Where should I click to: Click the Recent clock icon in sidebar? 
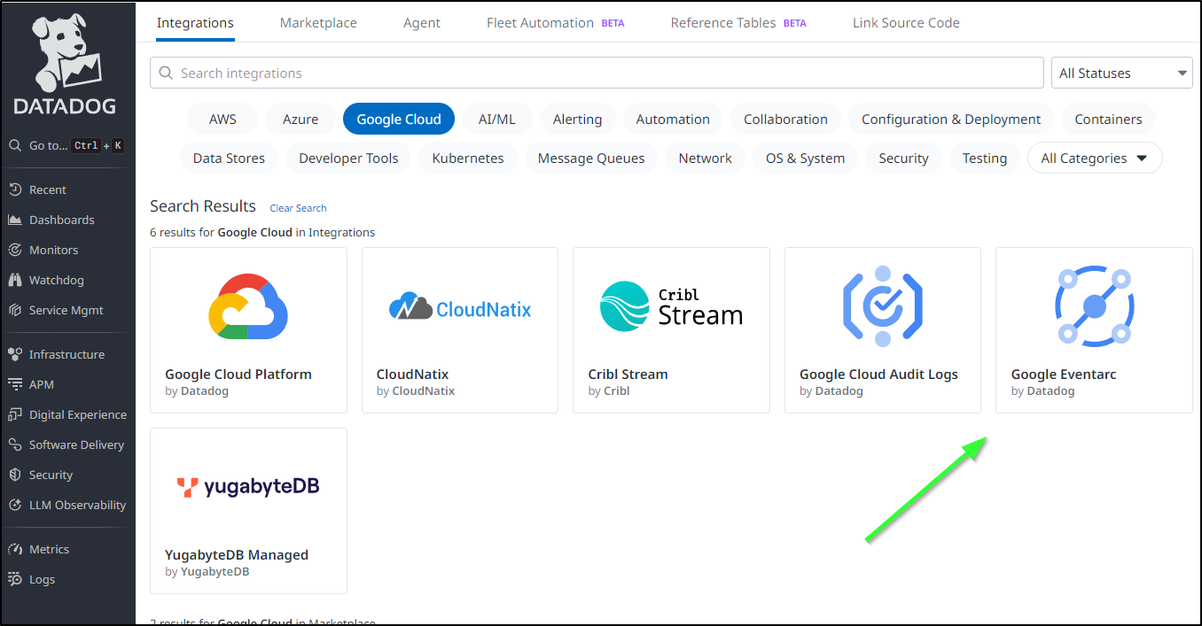click(15, 189)
